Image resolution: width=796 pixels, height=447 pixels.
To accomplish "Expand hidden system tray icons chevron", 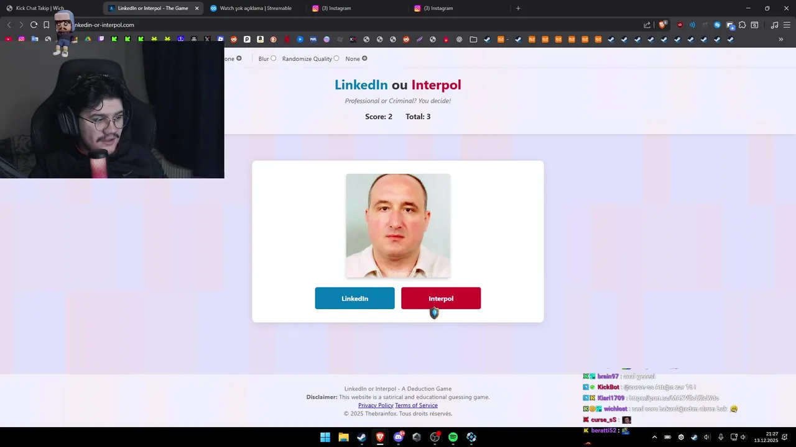I will point(655,437).
